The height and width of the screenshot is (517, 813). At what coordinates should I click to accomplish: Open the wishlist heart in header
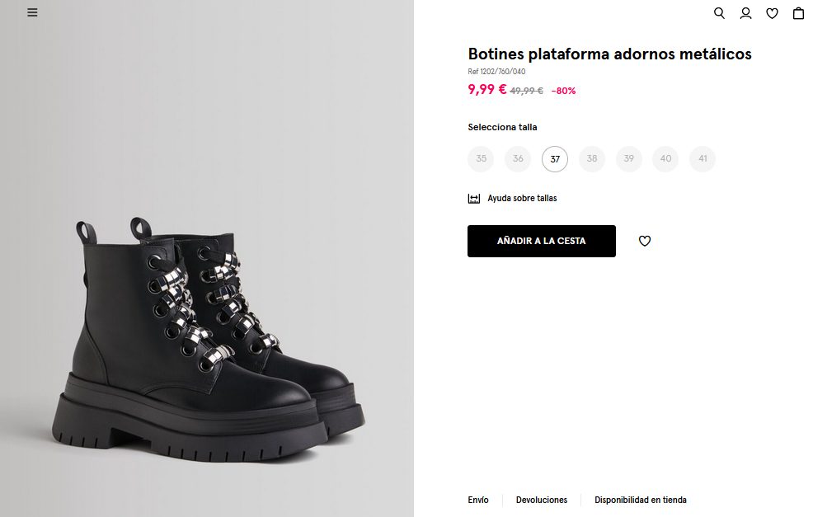point(772,13)
